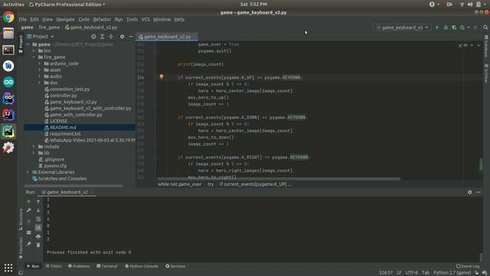Toggle pin tab in Run panel
This screenshot has height=276, width=490.
click(x=29, y=244)
